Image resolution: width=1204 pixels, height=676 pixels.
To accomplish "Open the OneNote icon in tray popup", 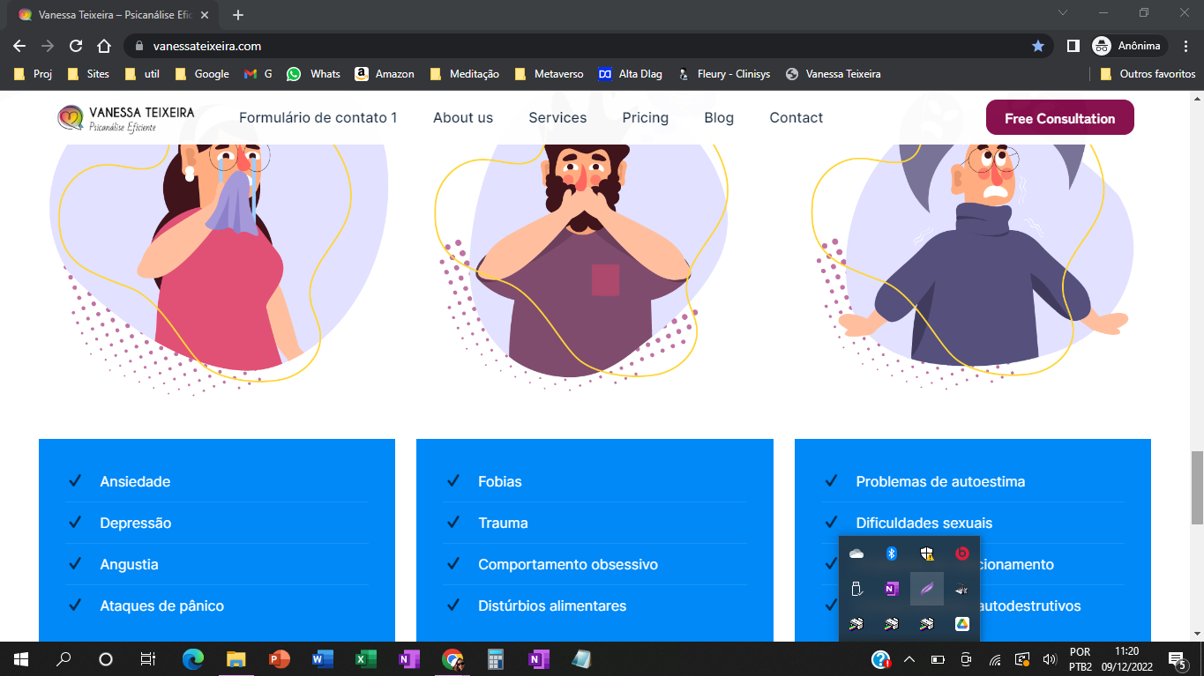I will tap(891, 589).
